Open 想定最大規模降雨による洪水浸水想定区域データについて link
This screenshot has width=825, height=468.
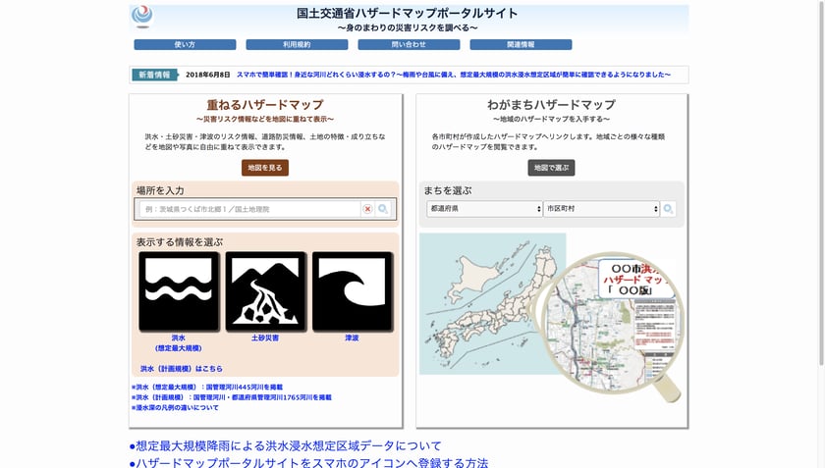285,445
